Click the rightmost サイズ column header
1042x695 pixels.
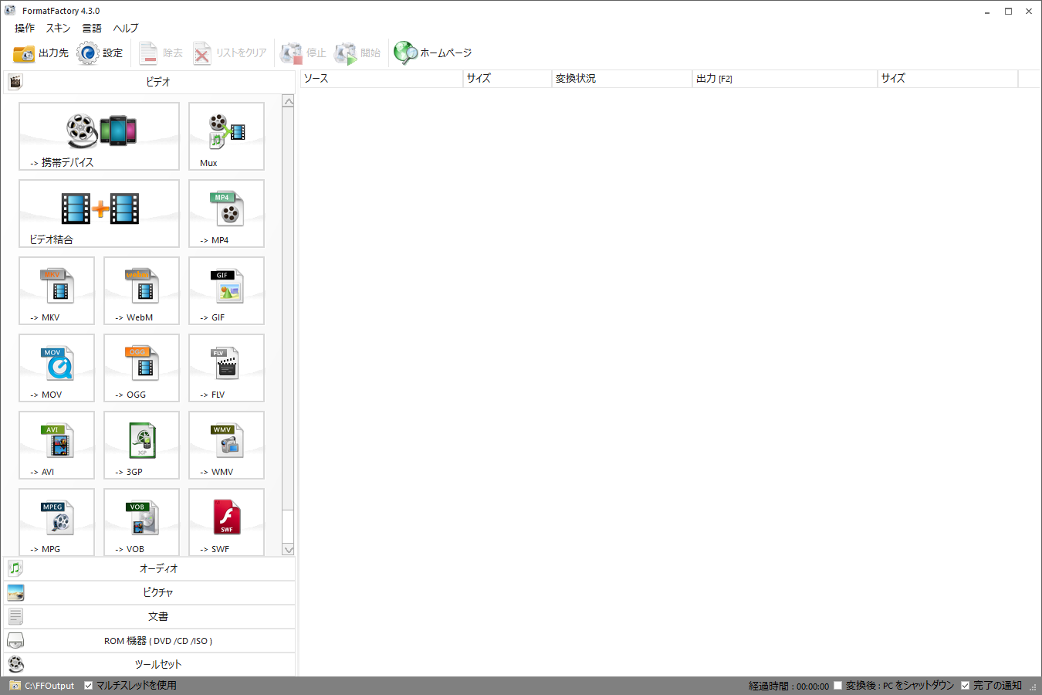(x=948, y=79)
